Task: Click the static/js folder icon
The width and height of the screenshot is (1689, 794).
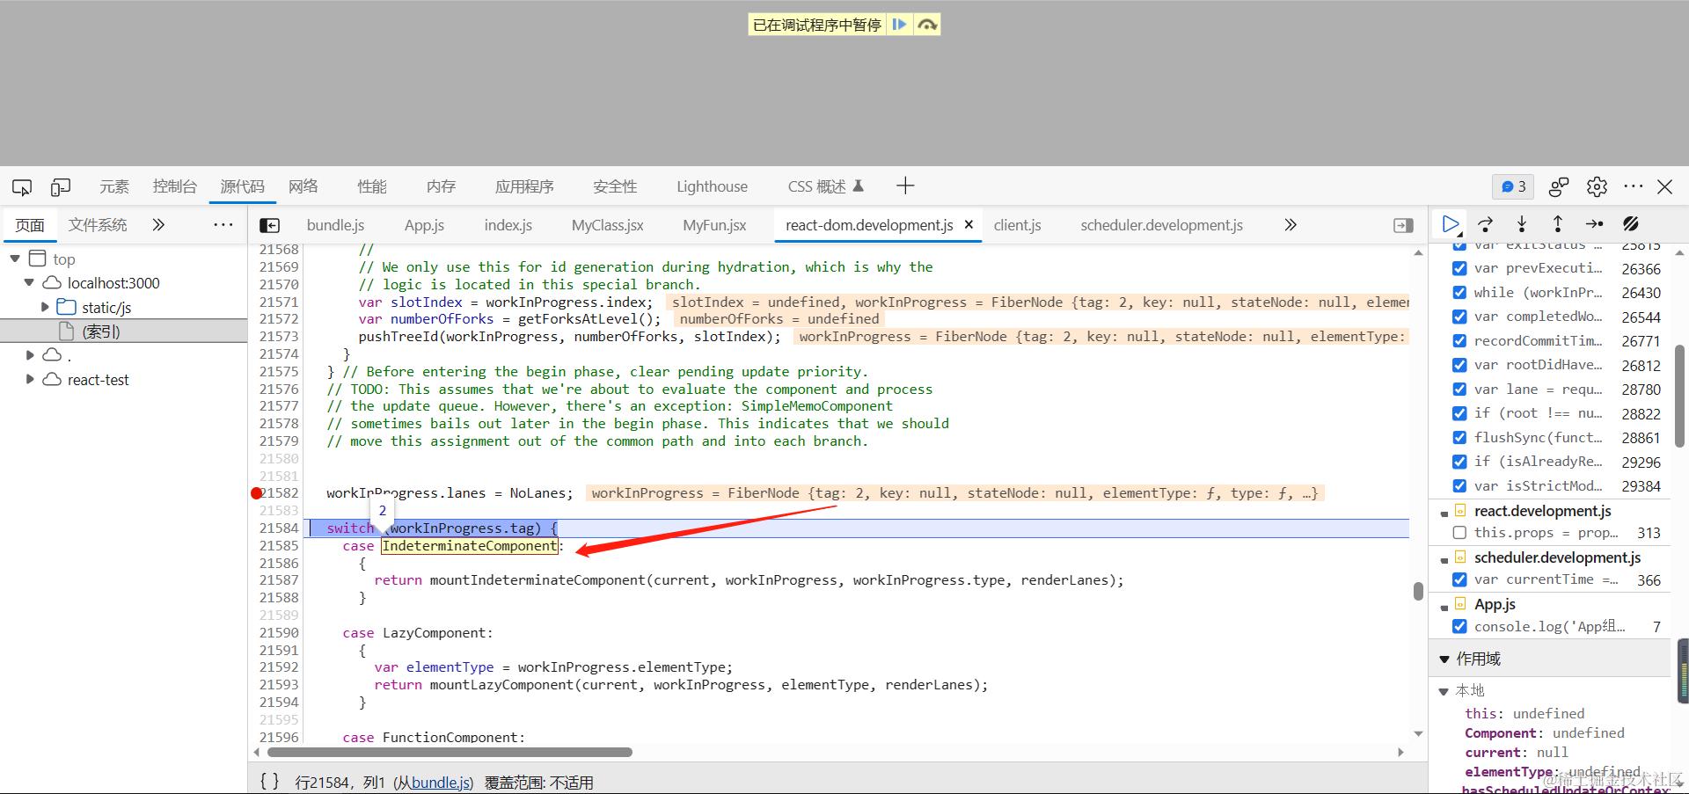Action: pyautogui.click(x=66, y=307)
